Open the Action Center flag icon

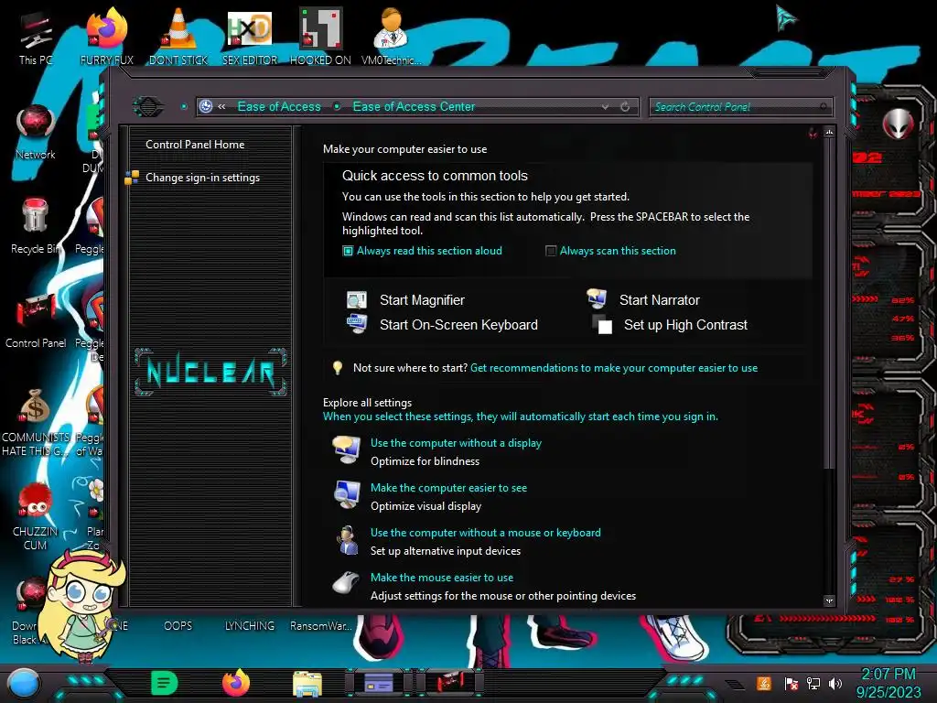click(x=792, y=684)
